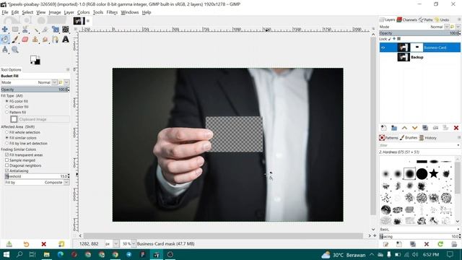Select the Text tool
462x260 pixels.
[66, 39]
